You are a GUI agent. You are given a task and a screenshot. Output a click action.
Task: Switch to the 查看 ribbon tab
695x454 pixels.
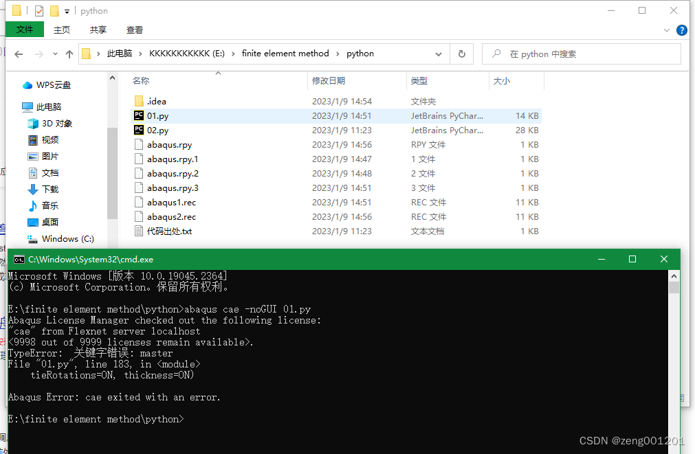pyautogui.click(x=135, y=30)
